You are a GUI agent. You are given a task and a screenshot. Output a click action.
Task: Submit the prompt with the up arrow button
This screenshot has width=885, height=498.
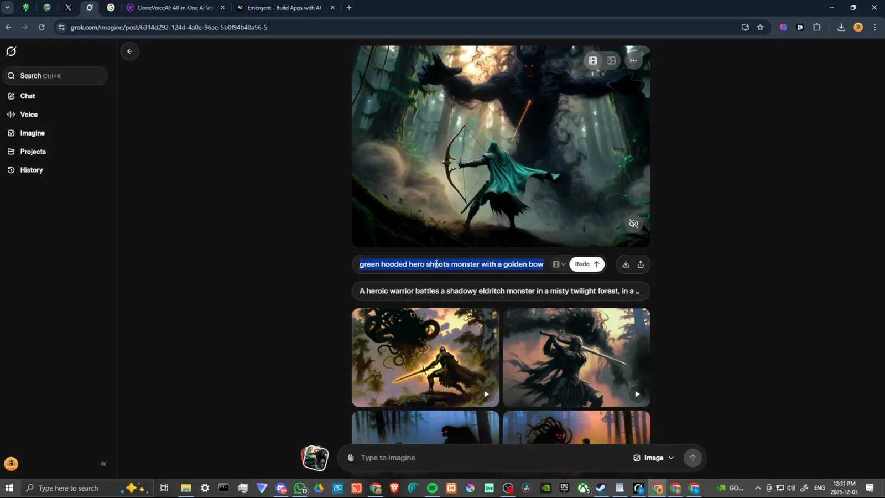click(693, 458)
